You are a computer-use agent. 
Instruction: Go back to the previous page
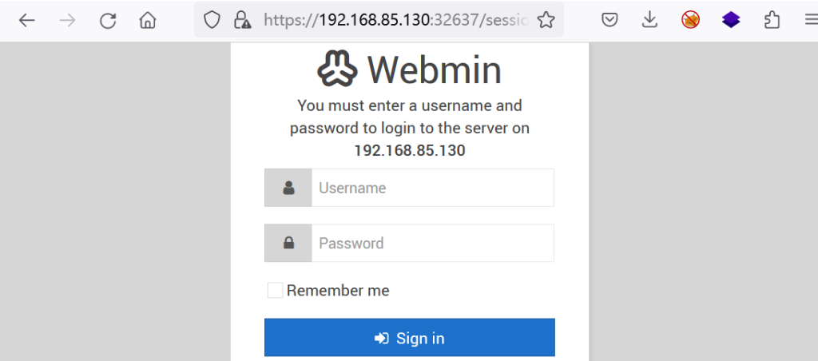pyautogui.click(x=26, y=20)
